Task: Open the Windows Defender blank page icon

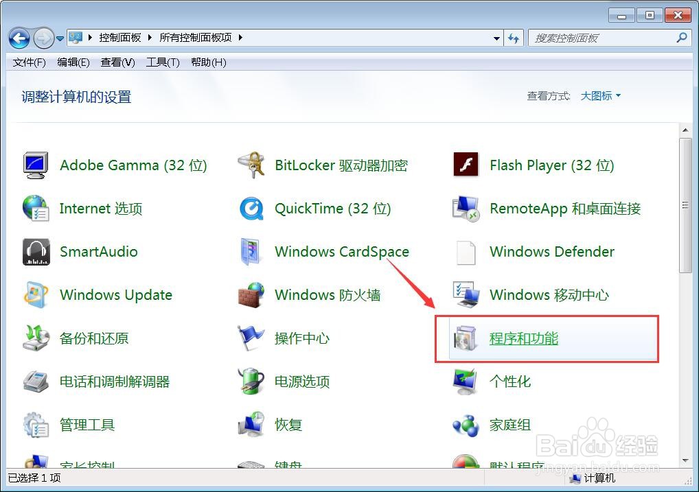Action: [466, 253]
